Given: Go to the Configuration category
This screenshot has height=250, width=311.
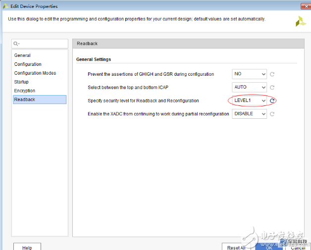Looking at the screenshot, I should (28, 64).
